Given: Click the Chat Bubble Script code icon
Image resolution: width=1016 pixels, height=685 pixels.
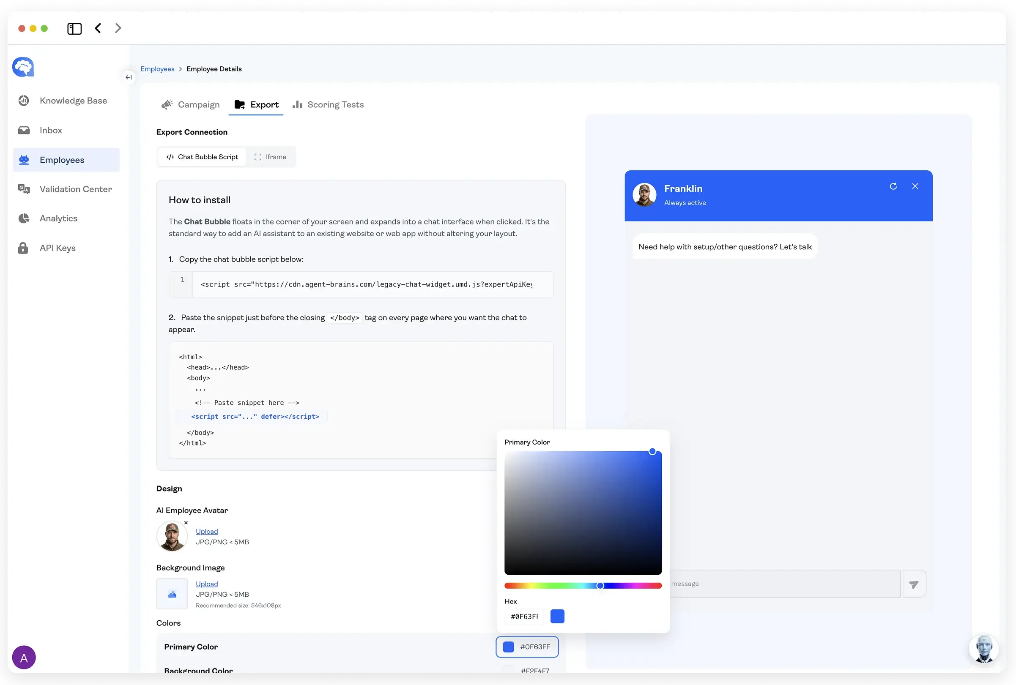Looking at the screenshot, I should coord(170,157).
